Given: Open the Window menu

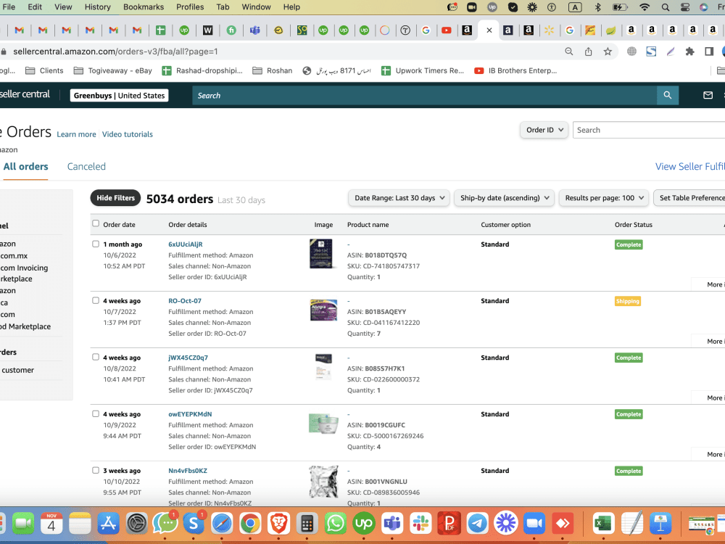Looking at the screenshot, I should point(256,7).
